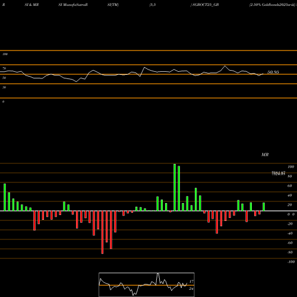Viewport: 297px width, 297px height.
Task: Click the -100 MR axis label
Action: (x=291, y=262)
